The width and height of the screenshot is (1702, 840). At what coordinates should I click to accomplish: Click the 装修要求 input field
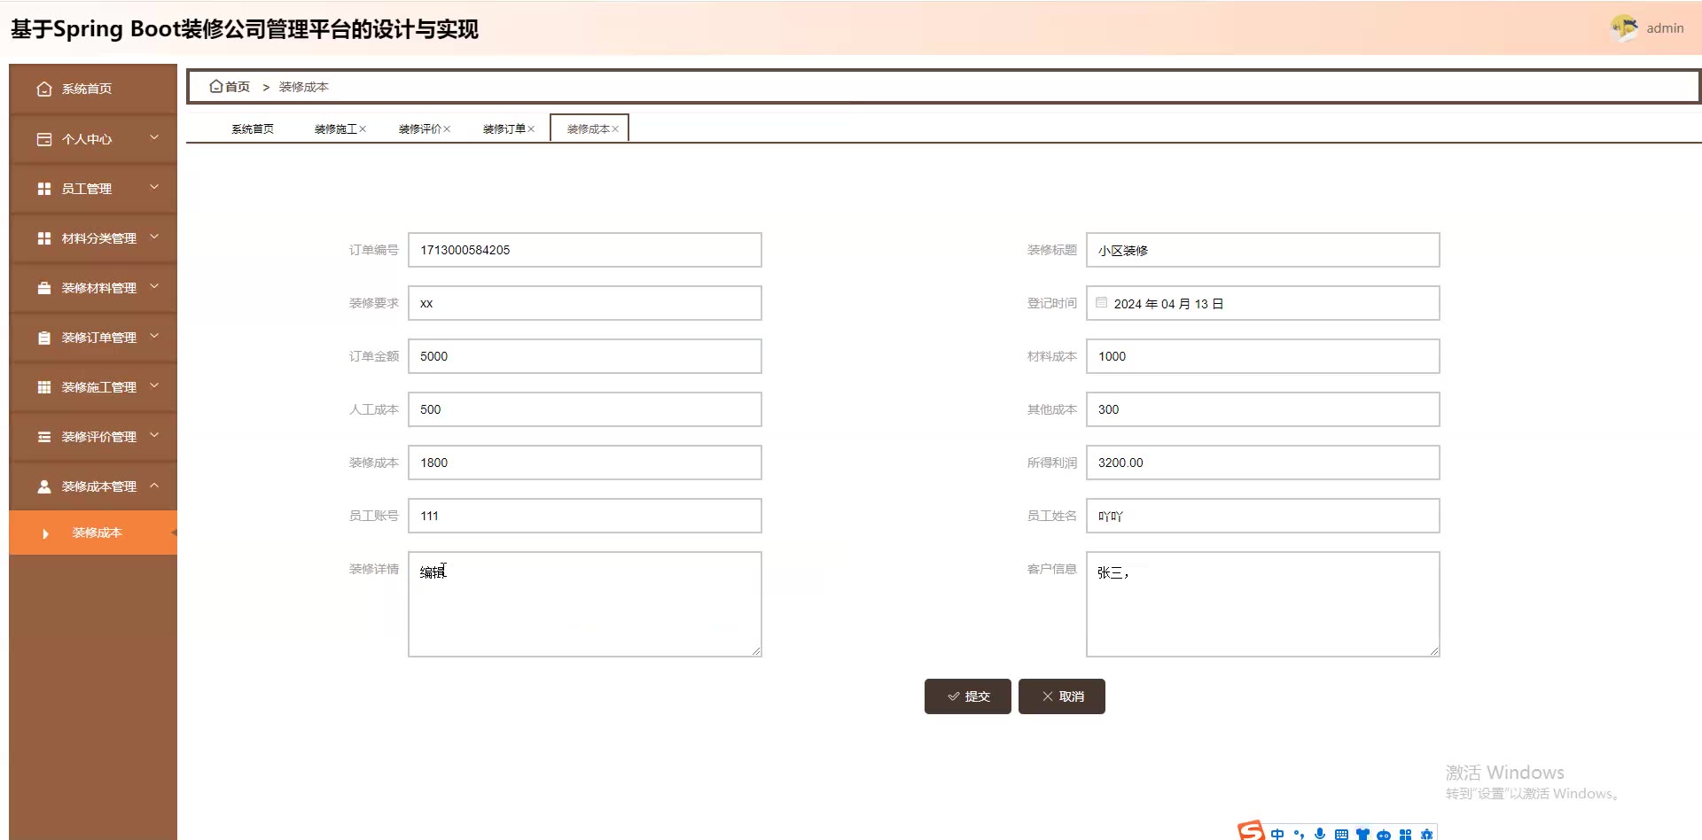(x=585, y=303)
